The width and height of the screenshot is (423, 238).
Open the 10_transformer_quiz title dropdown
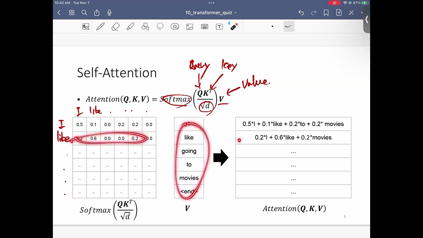(x=211, y=13)
